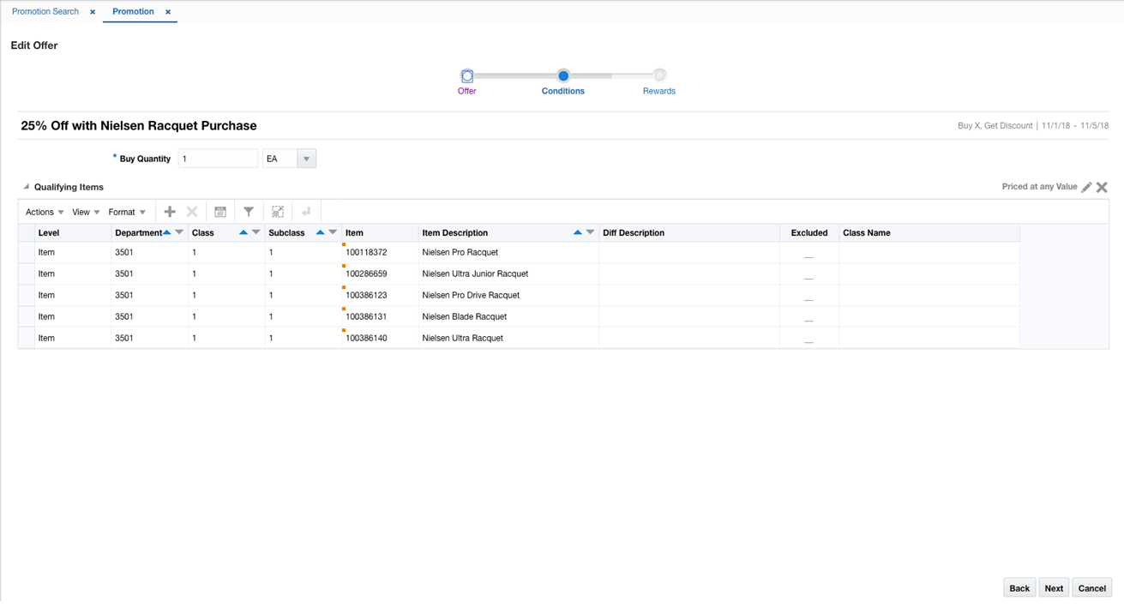
Task: Click the Diff Description column header
Action: click(689, 232)
